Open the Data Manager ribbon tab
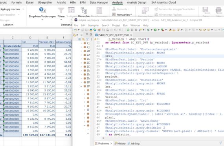The image size is (224, 146). coord(99,2)
